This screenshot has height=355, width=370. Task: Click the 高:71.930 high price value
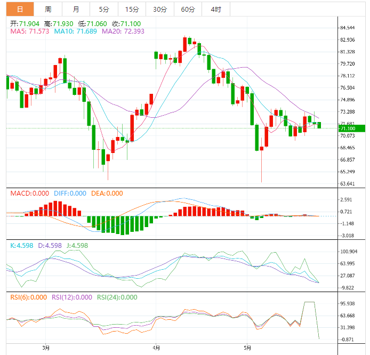[59, 24]
